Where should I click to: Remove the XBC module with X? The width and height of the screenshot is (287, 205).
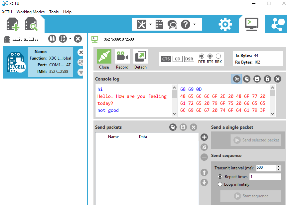tap(81, 52)
